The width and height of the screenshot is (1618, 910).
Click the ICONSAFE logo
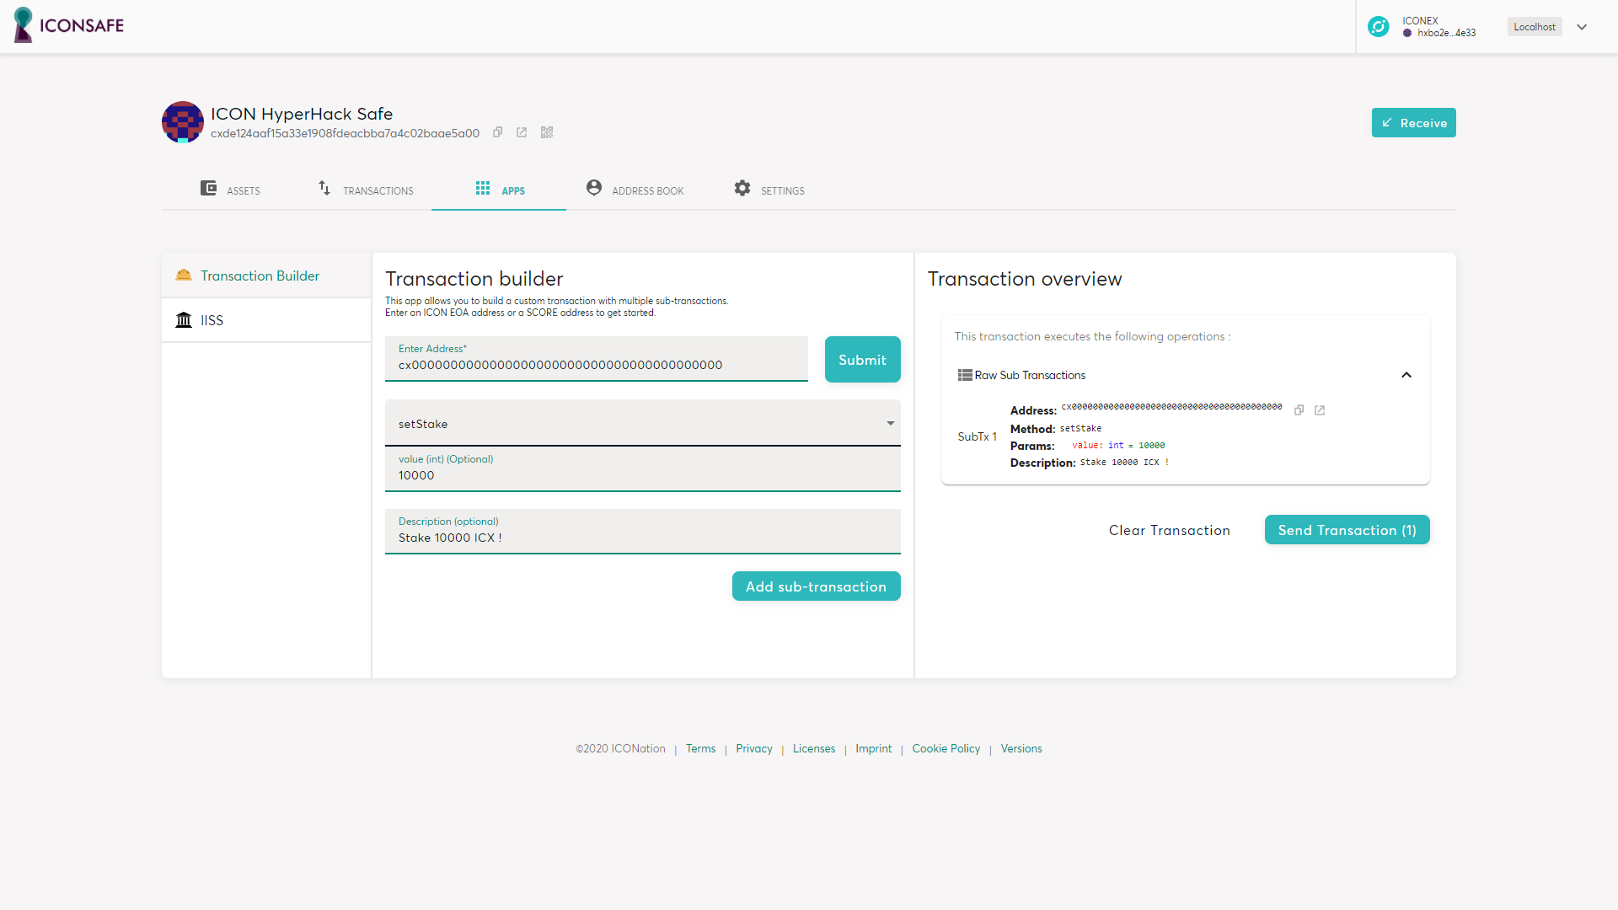(x=69, y=25)
